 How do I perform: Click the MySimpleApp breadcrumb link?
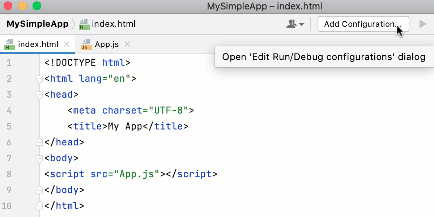[38, 24]
